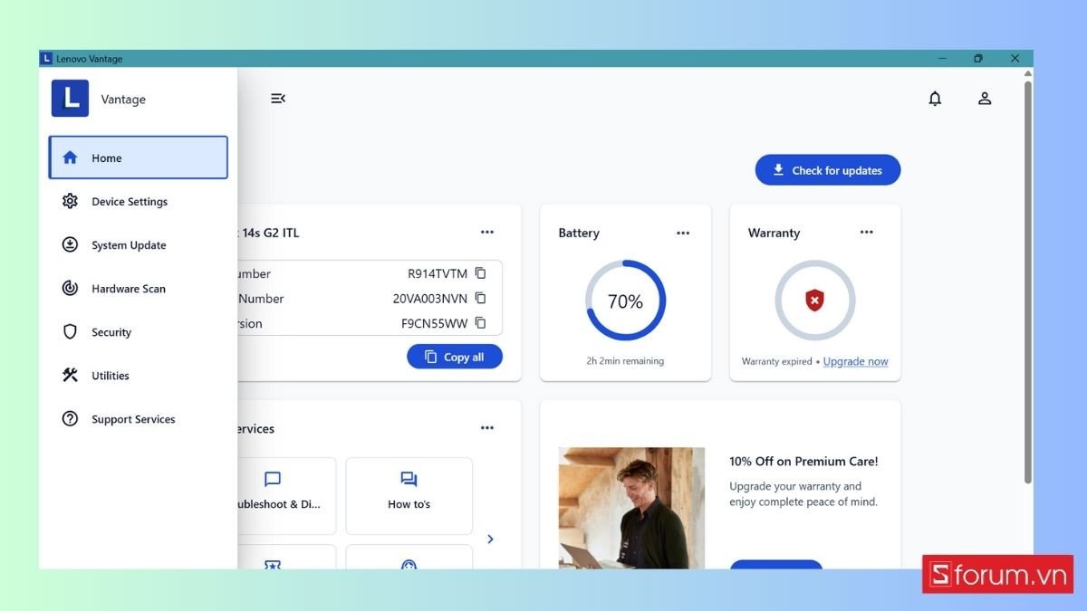Screen dimensions: 1087x611
Task: Click the red warranty expired shield icon
Action: pos(814,301)
